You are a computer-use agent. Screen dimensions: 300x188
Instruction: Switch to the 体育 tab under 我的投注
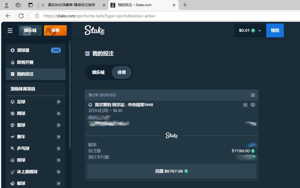pyautogui.click(x=122, y=72)
